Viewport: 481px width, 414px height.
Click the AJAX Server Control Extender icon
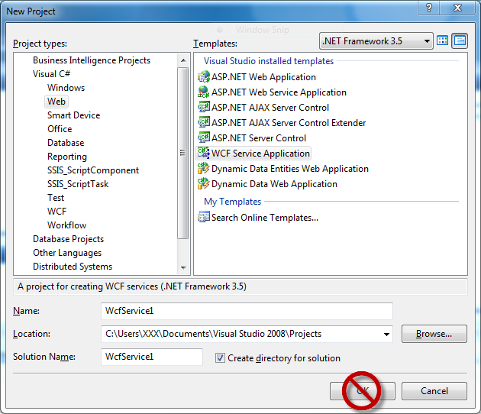pyautogui.click(x=204, y=122)
